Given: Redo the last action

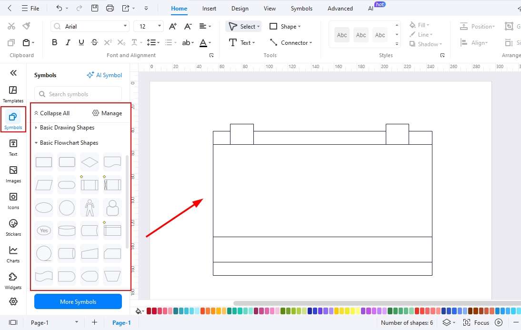Looking at the screenshot, I should 79,8.
